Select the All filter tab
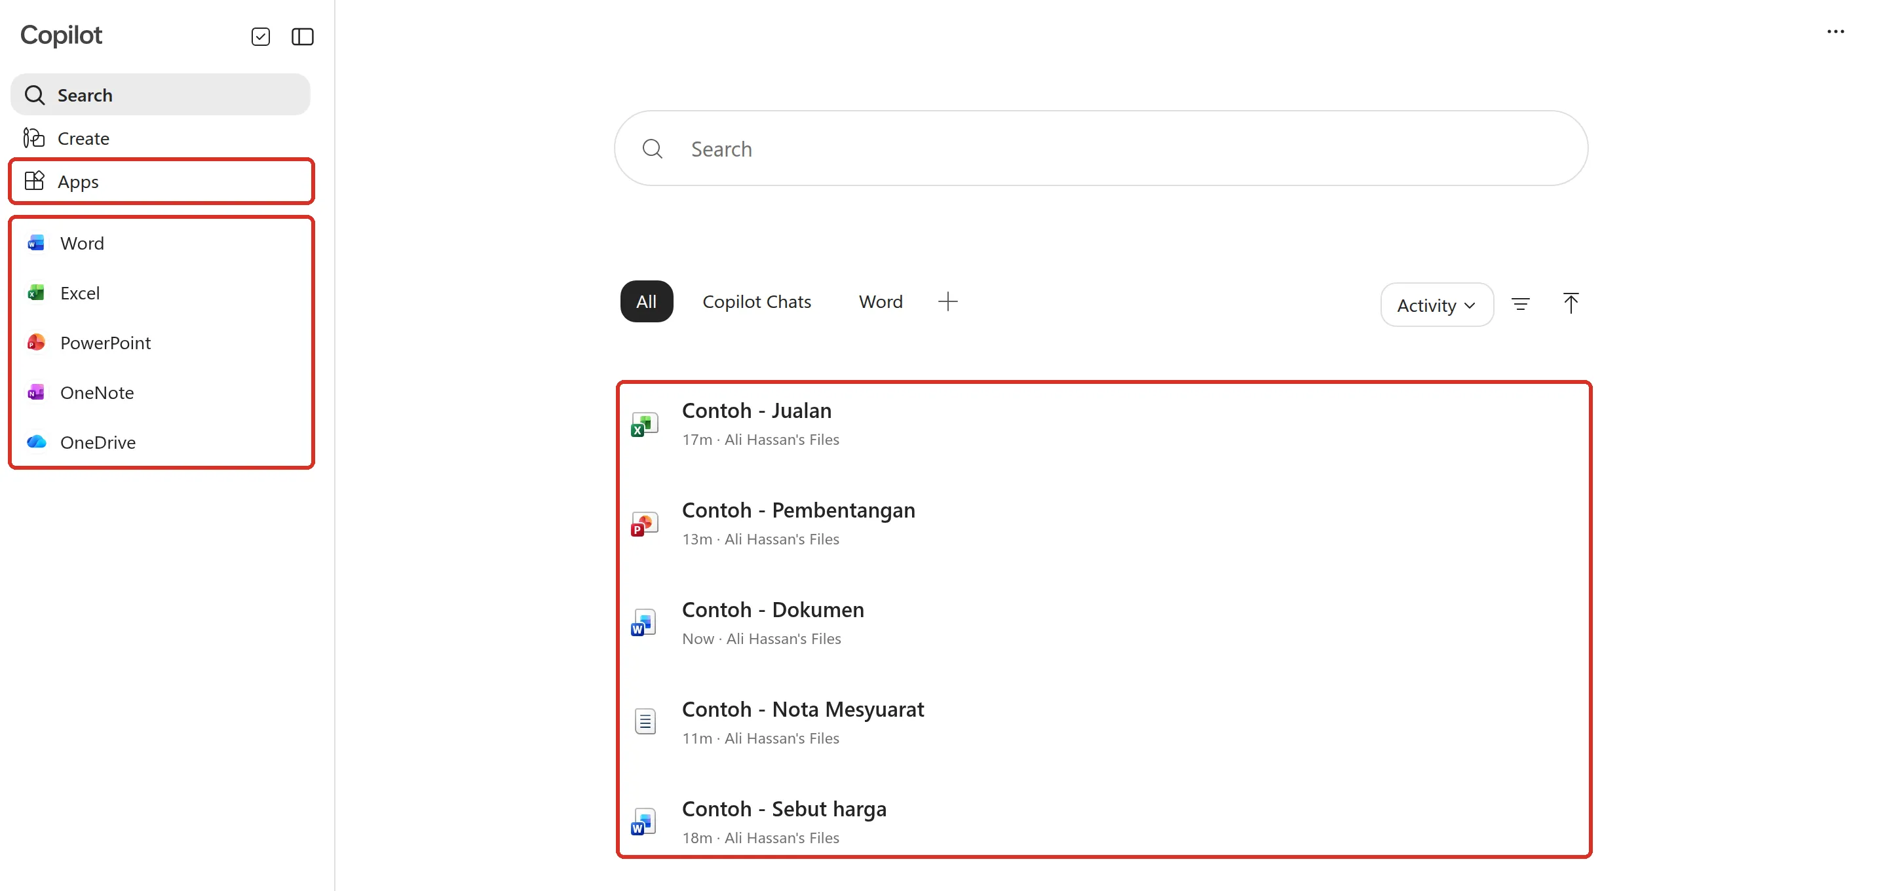 (646, 301)
